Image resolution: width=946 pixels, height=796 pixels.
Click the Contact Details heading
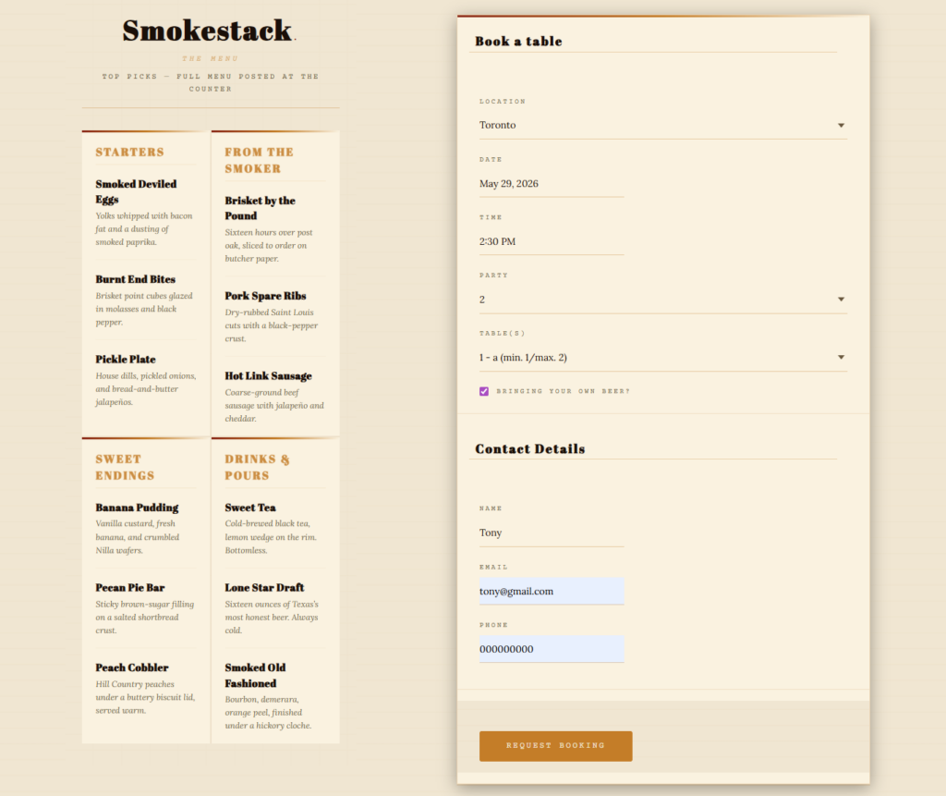click(529, 448)
